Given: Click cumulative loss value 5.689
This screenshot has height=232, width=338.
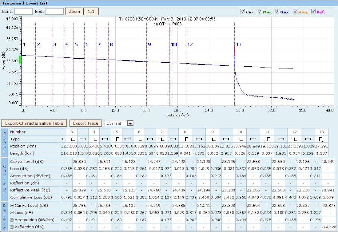Looking at the screenshot, I should [x=315, y=197].
